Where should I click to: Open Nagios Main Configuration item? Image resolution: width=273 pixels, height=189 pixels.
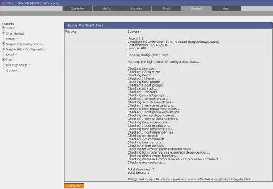tap(26, 49)
